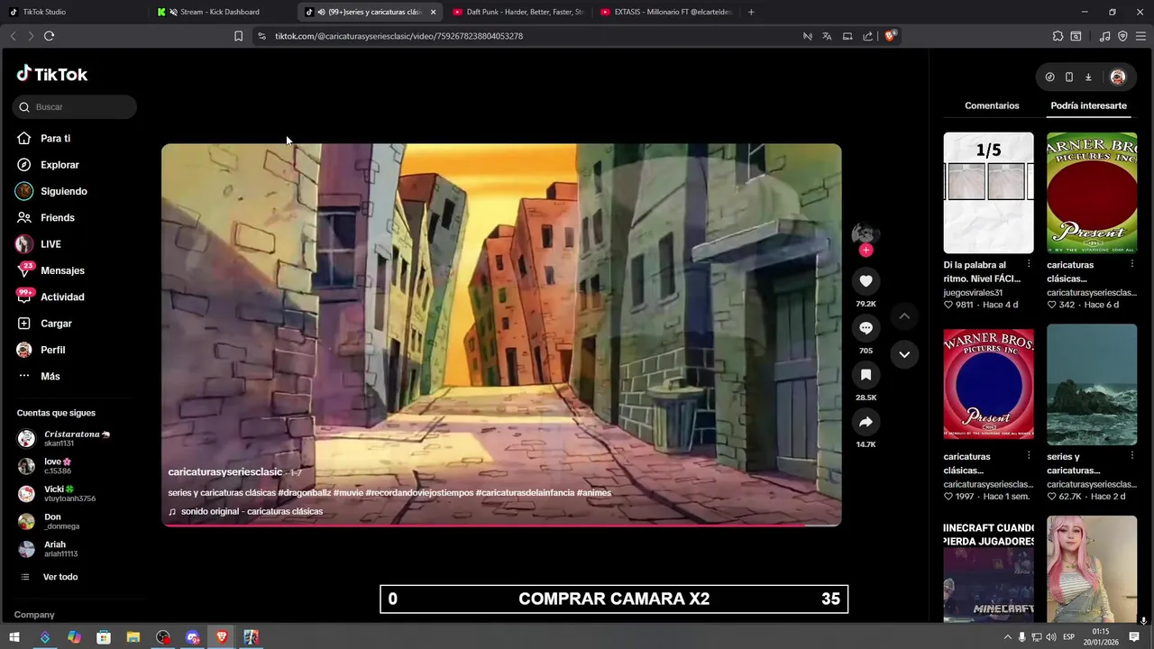Go to next video down chevron
The height and width of the screenshot is (649, 1154).
[904, 354]
